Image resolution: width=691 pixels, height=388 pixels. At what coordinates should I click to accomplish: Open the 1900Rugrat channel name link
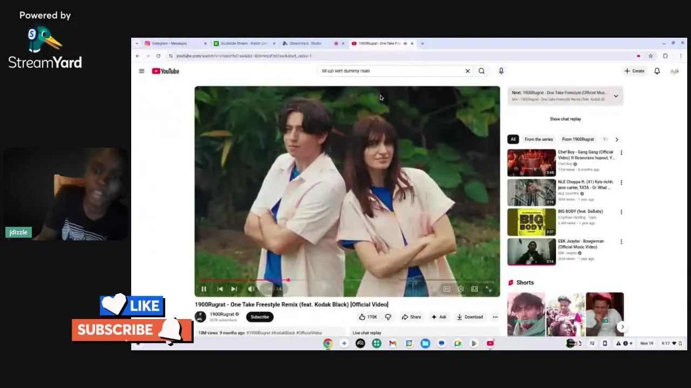click(222, 314)
